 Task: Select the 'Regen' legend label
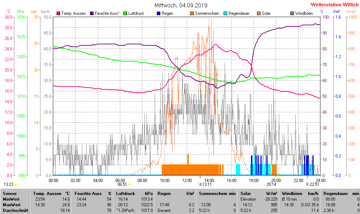(x=167, y=14)
